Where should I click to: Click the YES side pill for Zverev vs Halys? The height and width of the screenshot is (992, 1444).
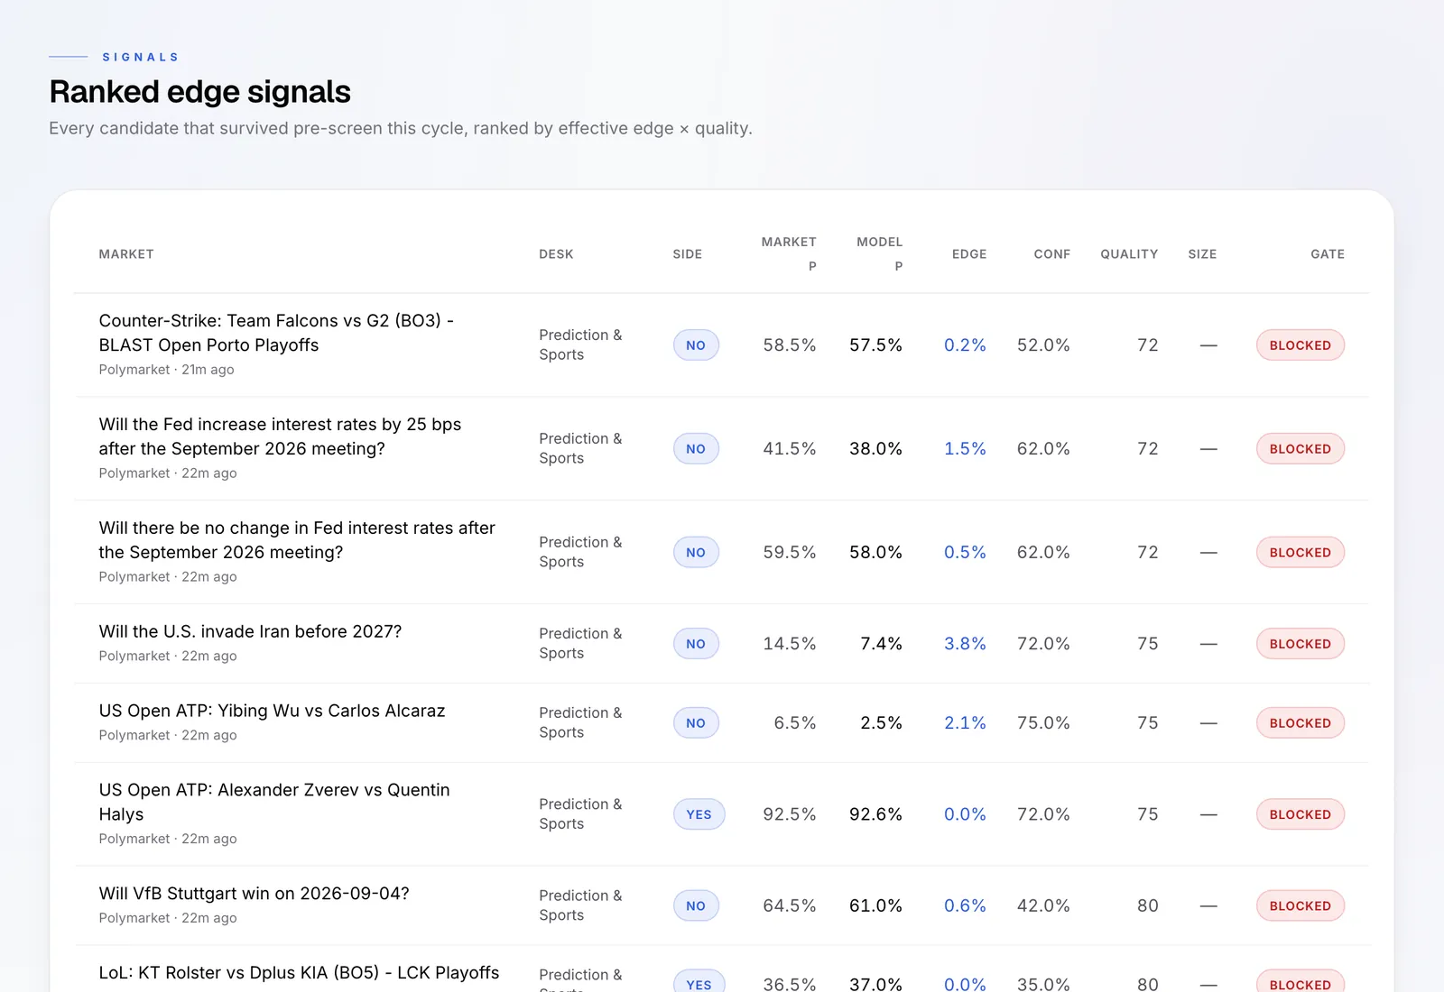coord(699,814)
